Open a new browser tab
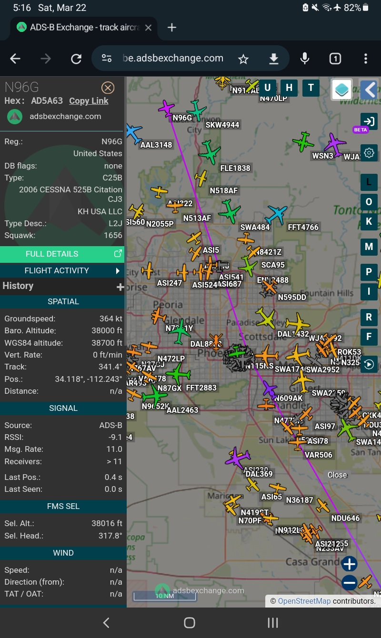The height and width of the screenshot is (638, 381). (172, 28)
